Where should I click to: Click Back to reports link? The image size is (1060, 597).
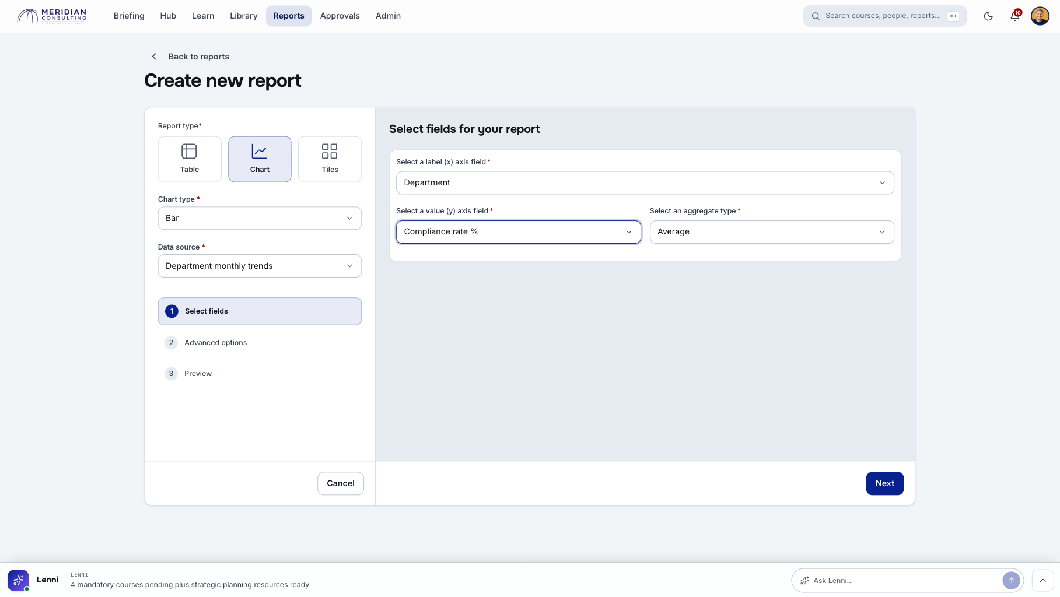(x=198, y=57)
